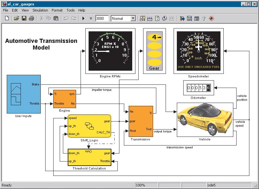Select the yellow Shift_Logic Stateflow chart
259x189 pixels.
(89, 126)
